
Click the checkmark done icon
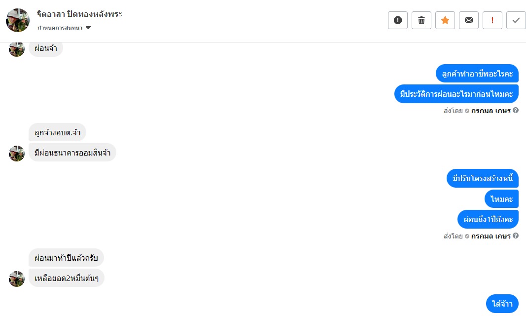click(x=516, y=20)
